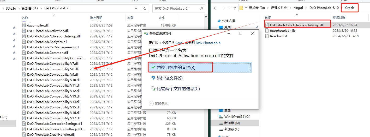Click the folder icon in Crack window address bar

pos(241,8)
